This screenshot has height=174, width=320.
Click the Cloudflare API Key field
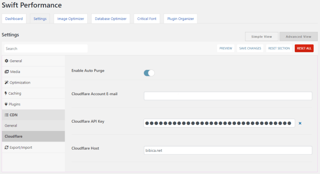pos(219,123)
